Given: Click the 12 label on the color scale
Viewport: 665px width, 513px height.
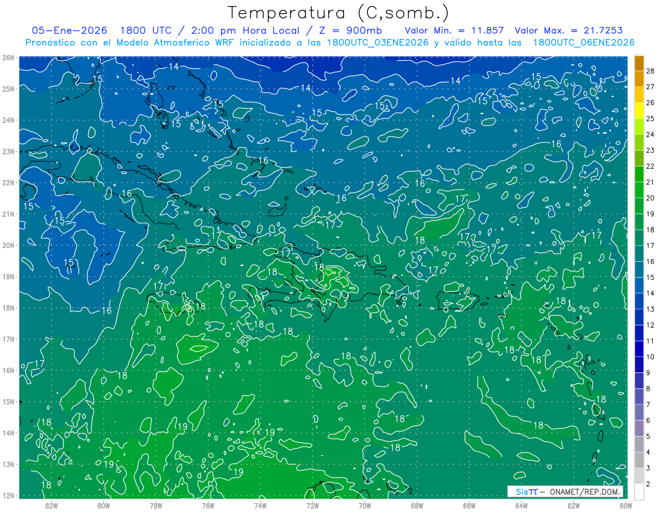Looking at the screenshot, I should 651,325.
